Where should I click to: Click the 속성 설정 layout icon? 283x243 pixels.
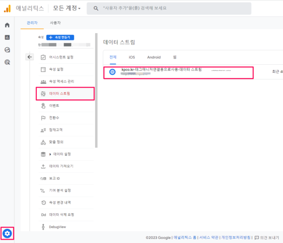point(43,69)
